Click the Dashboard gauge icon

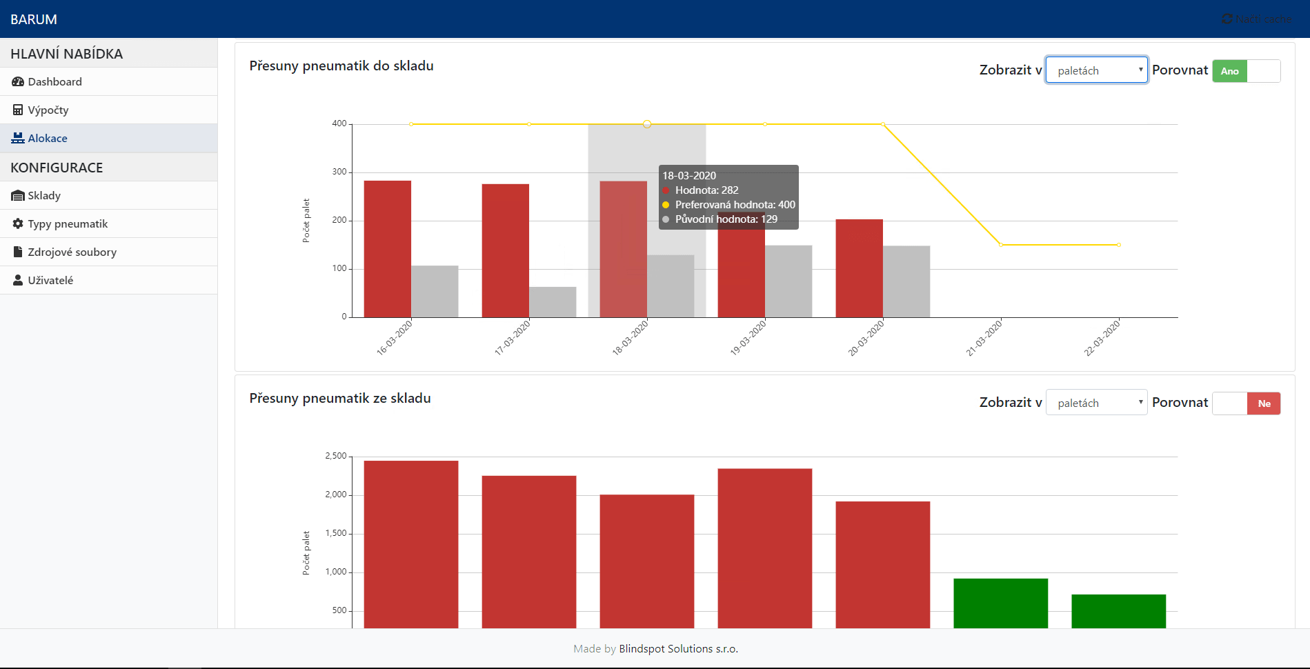[x=18, y=82]
